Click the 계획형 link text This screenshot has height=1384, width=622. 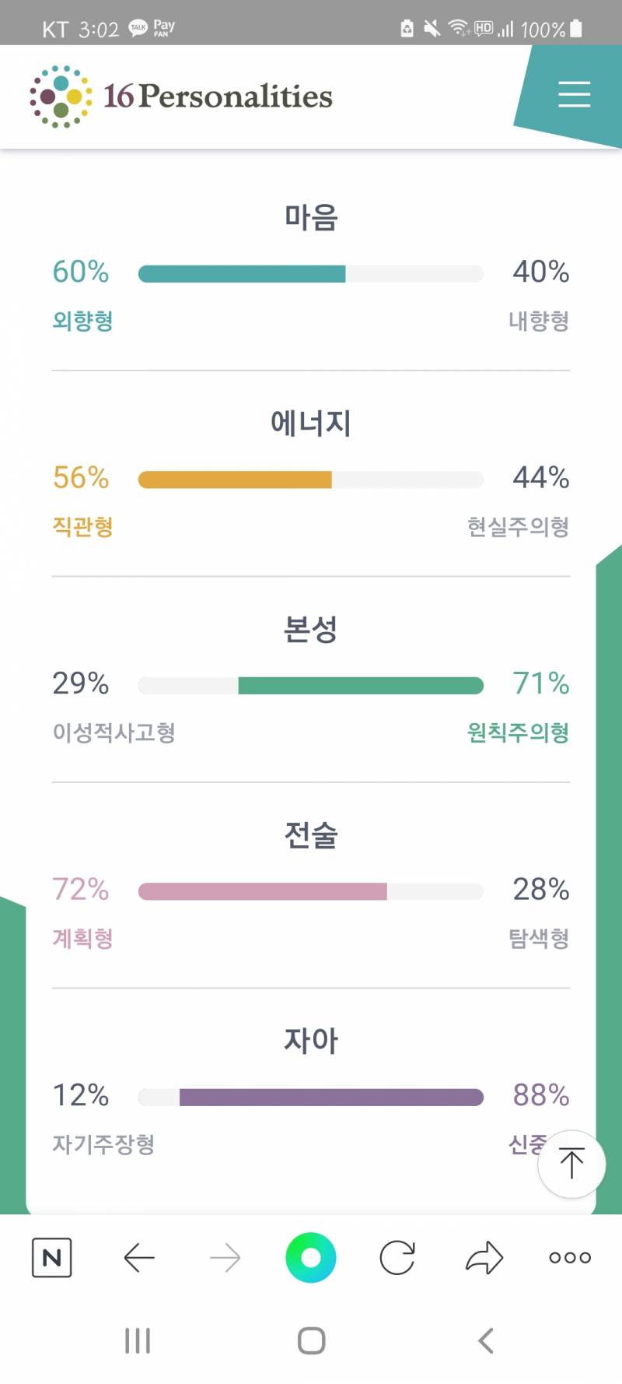82,940
